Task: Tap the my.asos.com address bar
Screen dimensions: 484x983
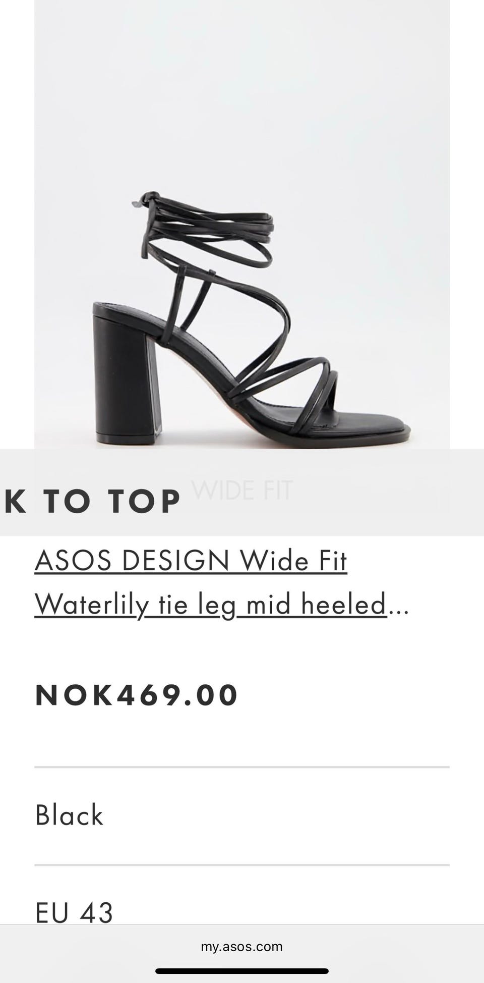Action: 242,946
